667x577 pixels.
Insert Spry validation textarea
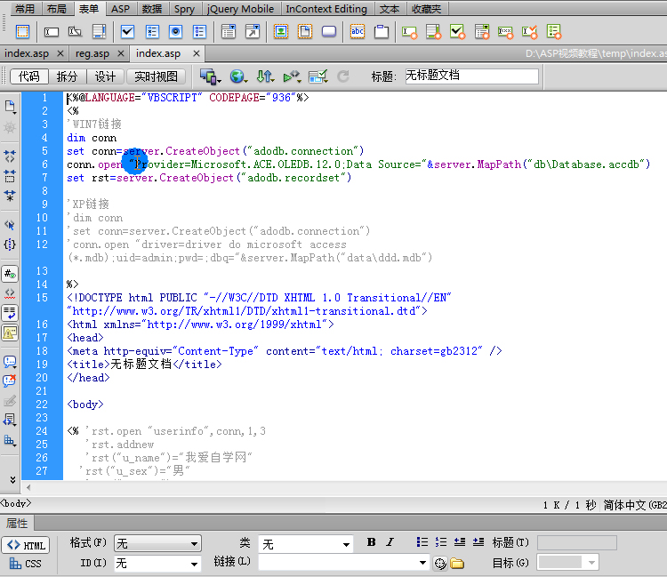[433, 31]
